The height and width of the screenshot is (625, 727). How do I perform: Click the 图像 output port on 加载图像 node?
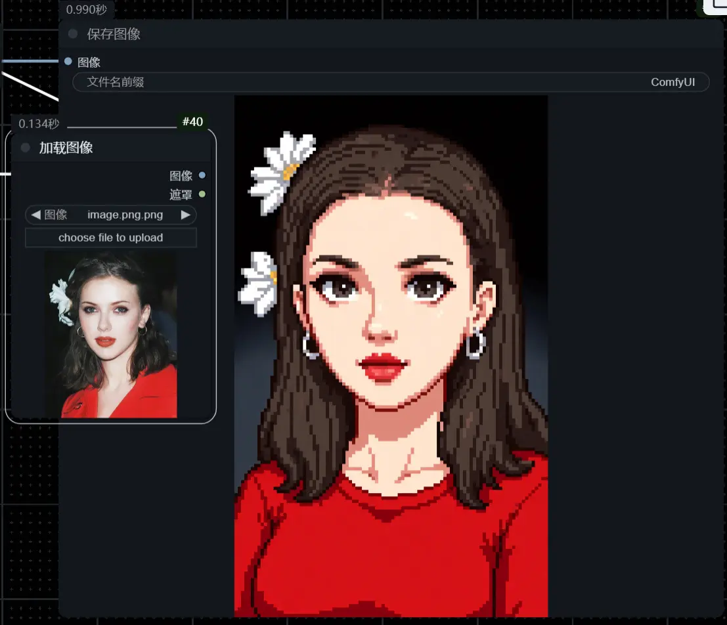coord(202,175)
